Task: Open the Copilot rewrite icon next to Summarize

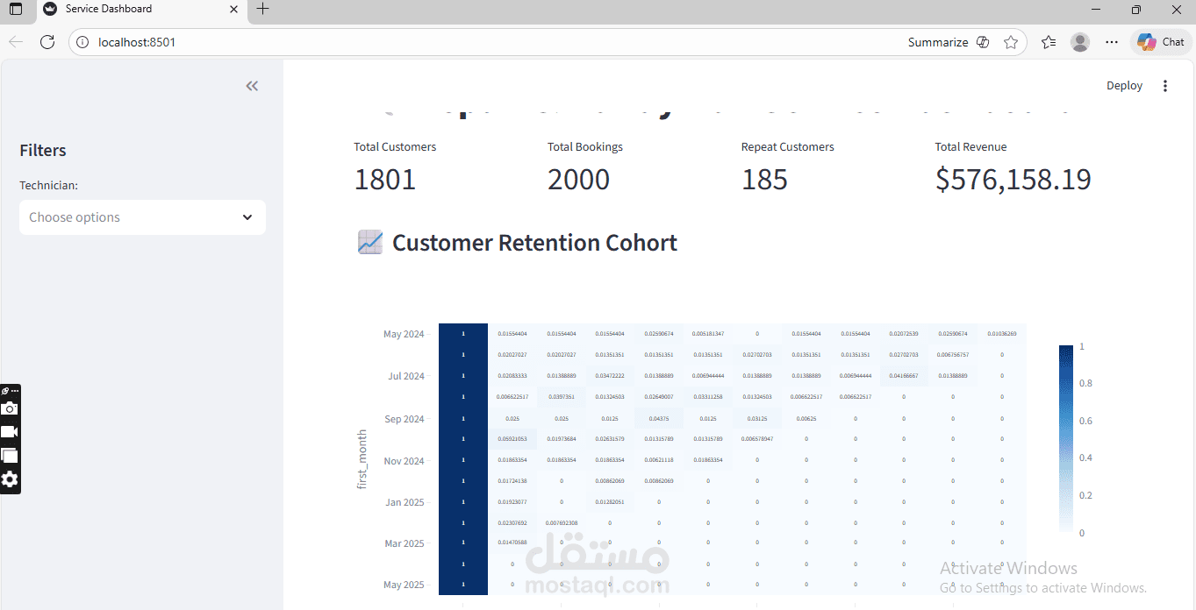Action: [x=983, y=42]
